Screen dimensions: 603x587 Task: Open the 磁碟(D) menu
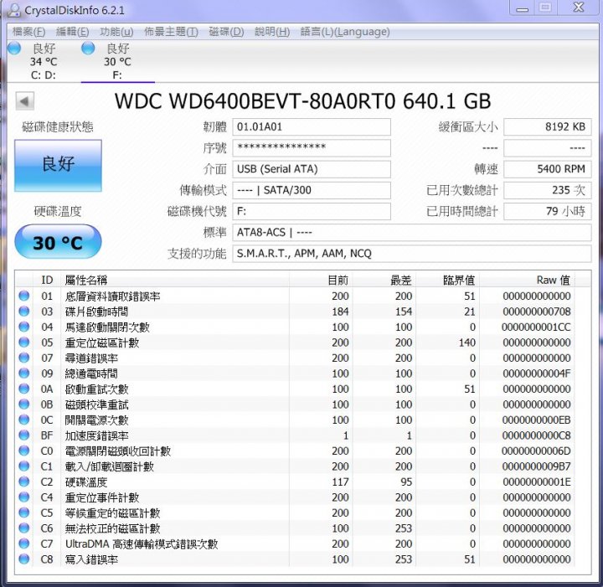pos(226,32)
